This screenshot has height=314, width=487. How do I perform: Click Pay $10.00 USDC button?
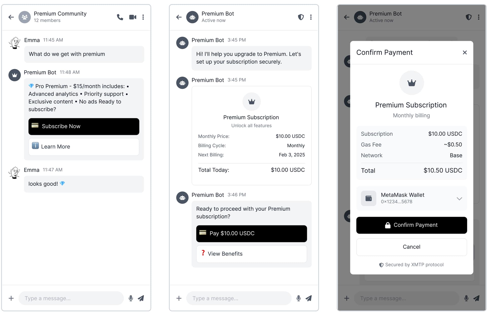[252, 233]
